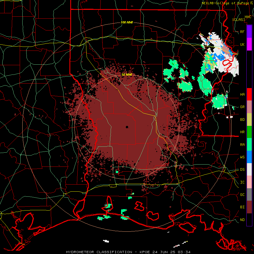The image size is (254, 254).
Task: Click the BI legend label
Action: pos(242,207)
